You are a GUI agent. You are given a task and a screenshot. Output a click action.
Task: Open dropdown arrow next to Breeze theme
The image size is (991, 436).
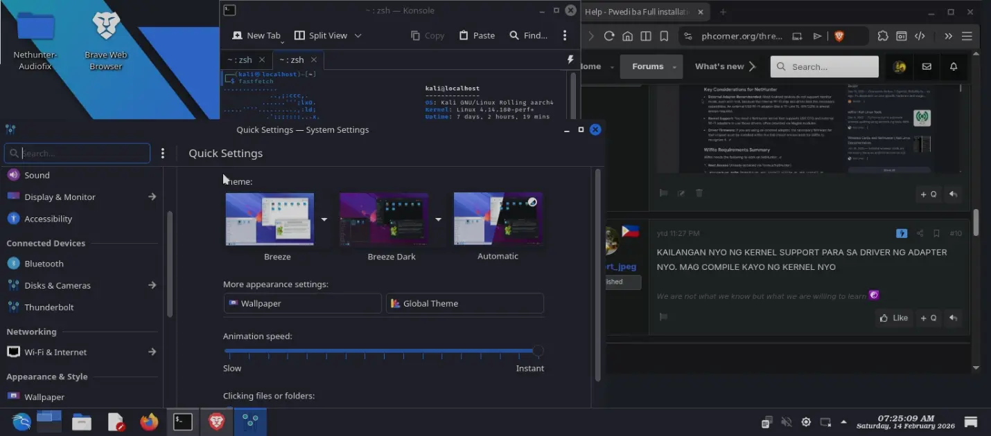324,219
